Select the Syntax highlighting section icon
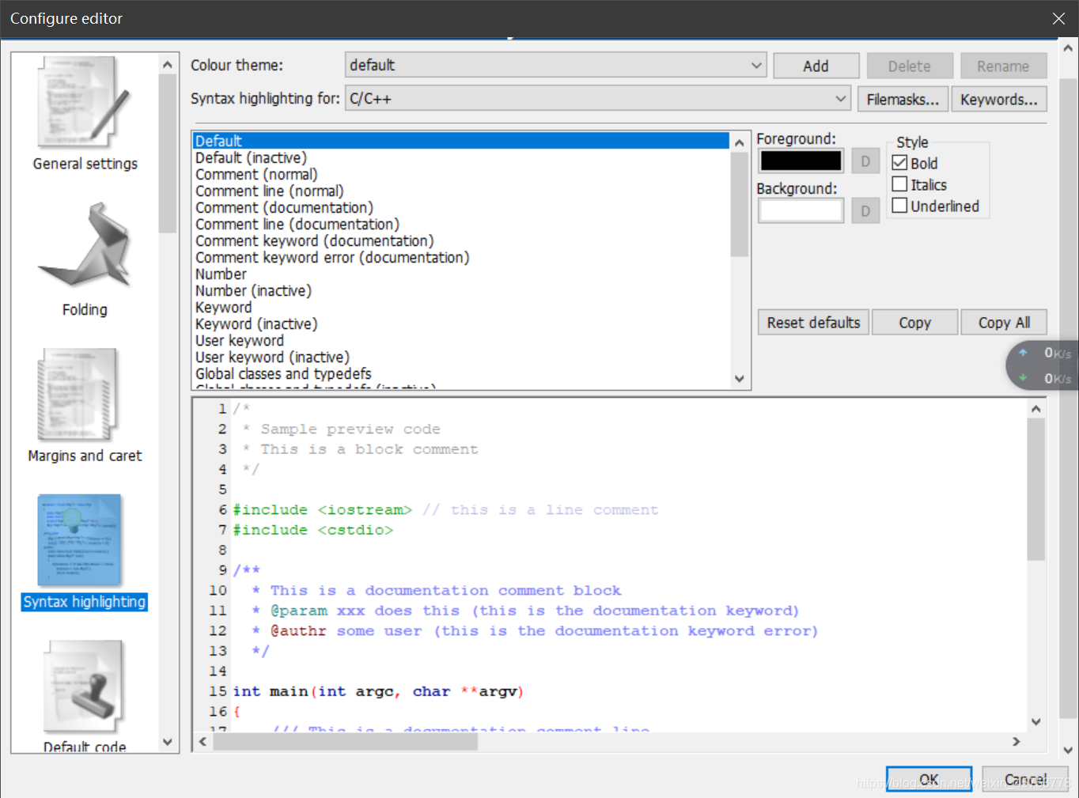Screen dimensions: 1079x798 coord(79,541)
